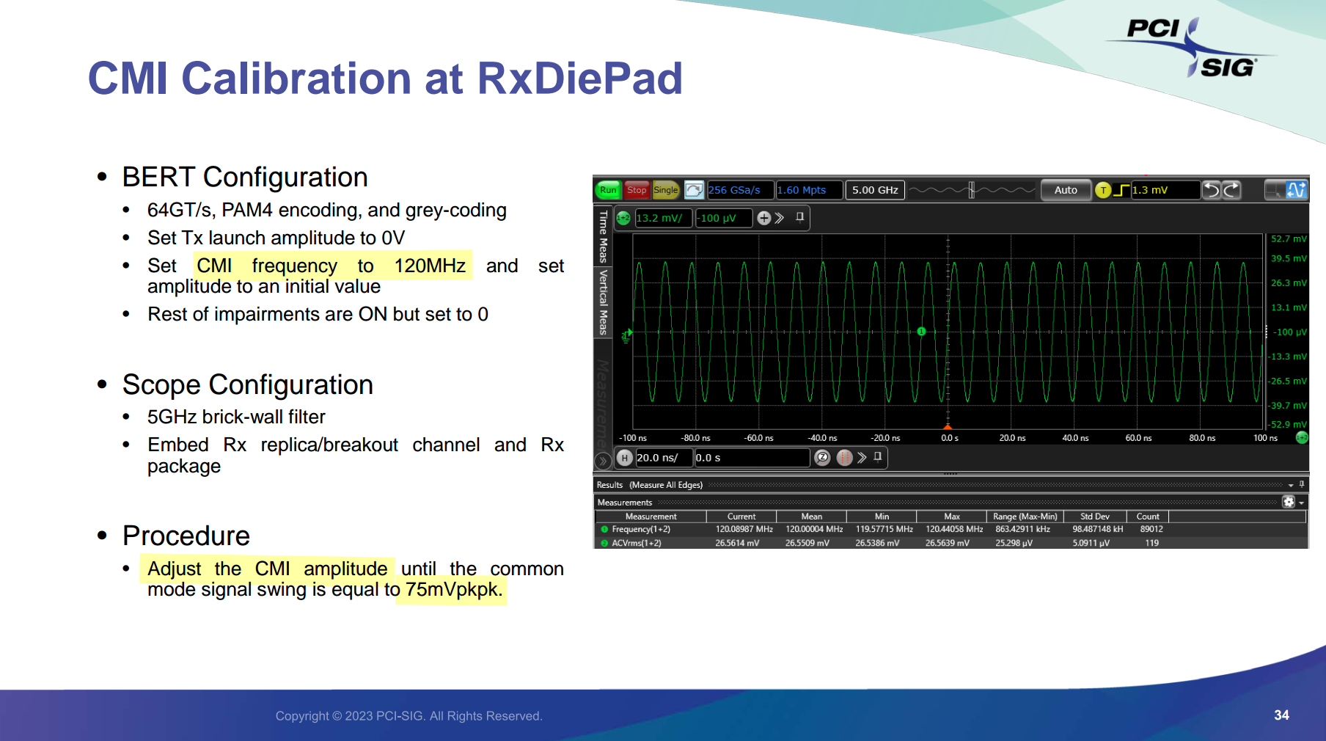Open the Time Meas side tab
The height and width of the screenshot is (741, 1326).
(x=603, y=236)
